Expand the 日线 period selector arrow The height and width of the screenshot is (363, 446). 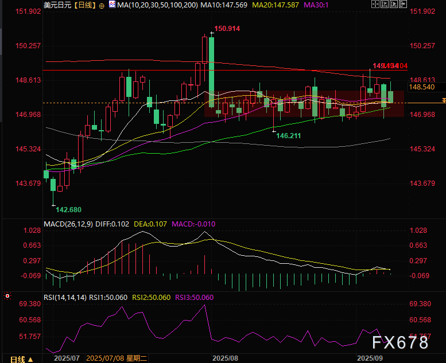(x=30, y=359)
